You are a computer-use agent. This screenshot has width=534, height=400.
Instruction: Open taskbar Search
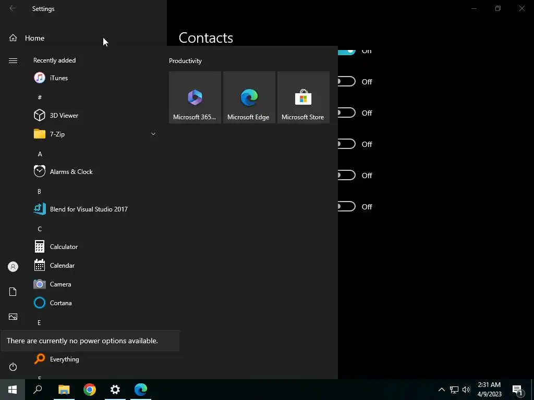(x=38, y=390)
